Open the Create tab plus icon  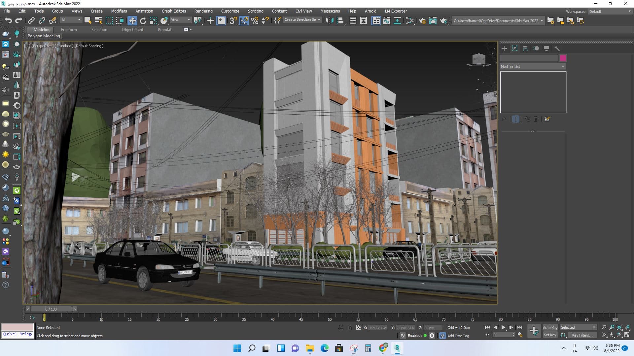point(504,48)
